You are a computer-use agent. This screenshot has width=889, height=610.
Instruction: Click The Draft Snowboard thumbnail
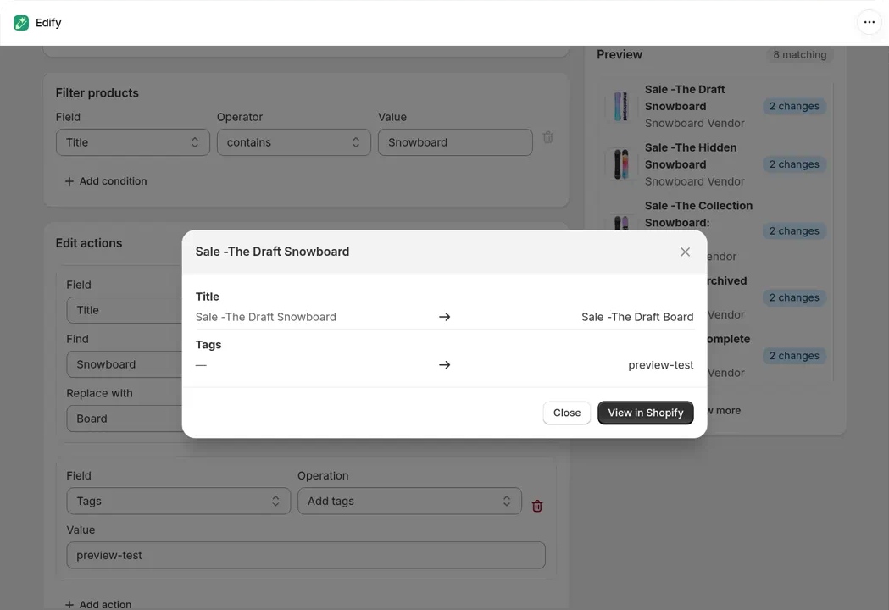pos(621,106)
